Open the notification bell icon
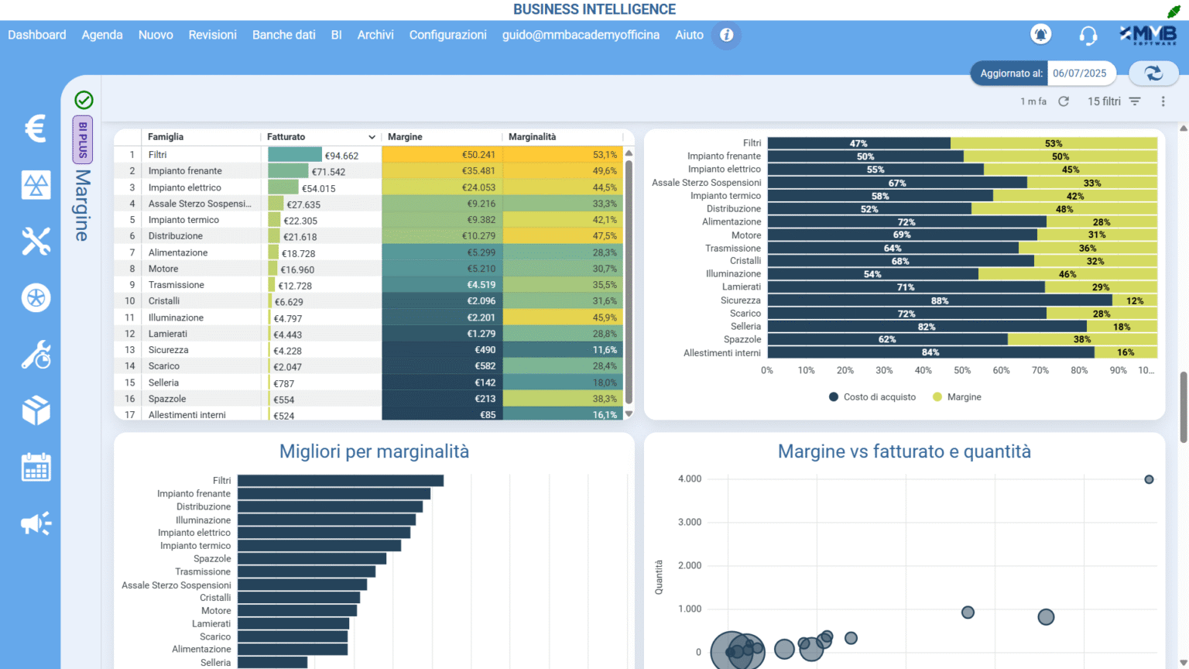 point(1040,35)
